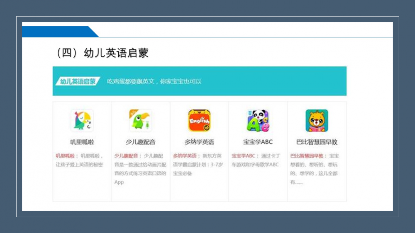This screenshot has height=233, width=415.
Task: Click the 叽里呱啦 app icon
Action: point(82,120)
